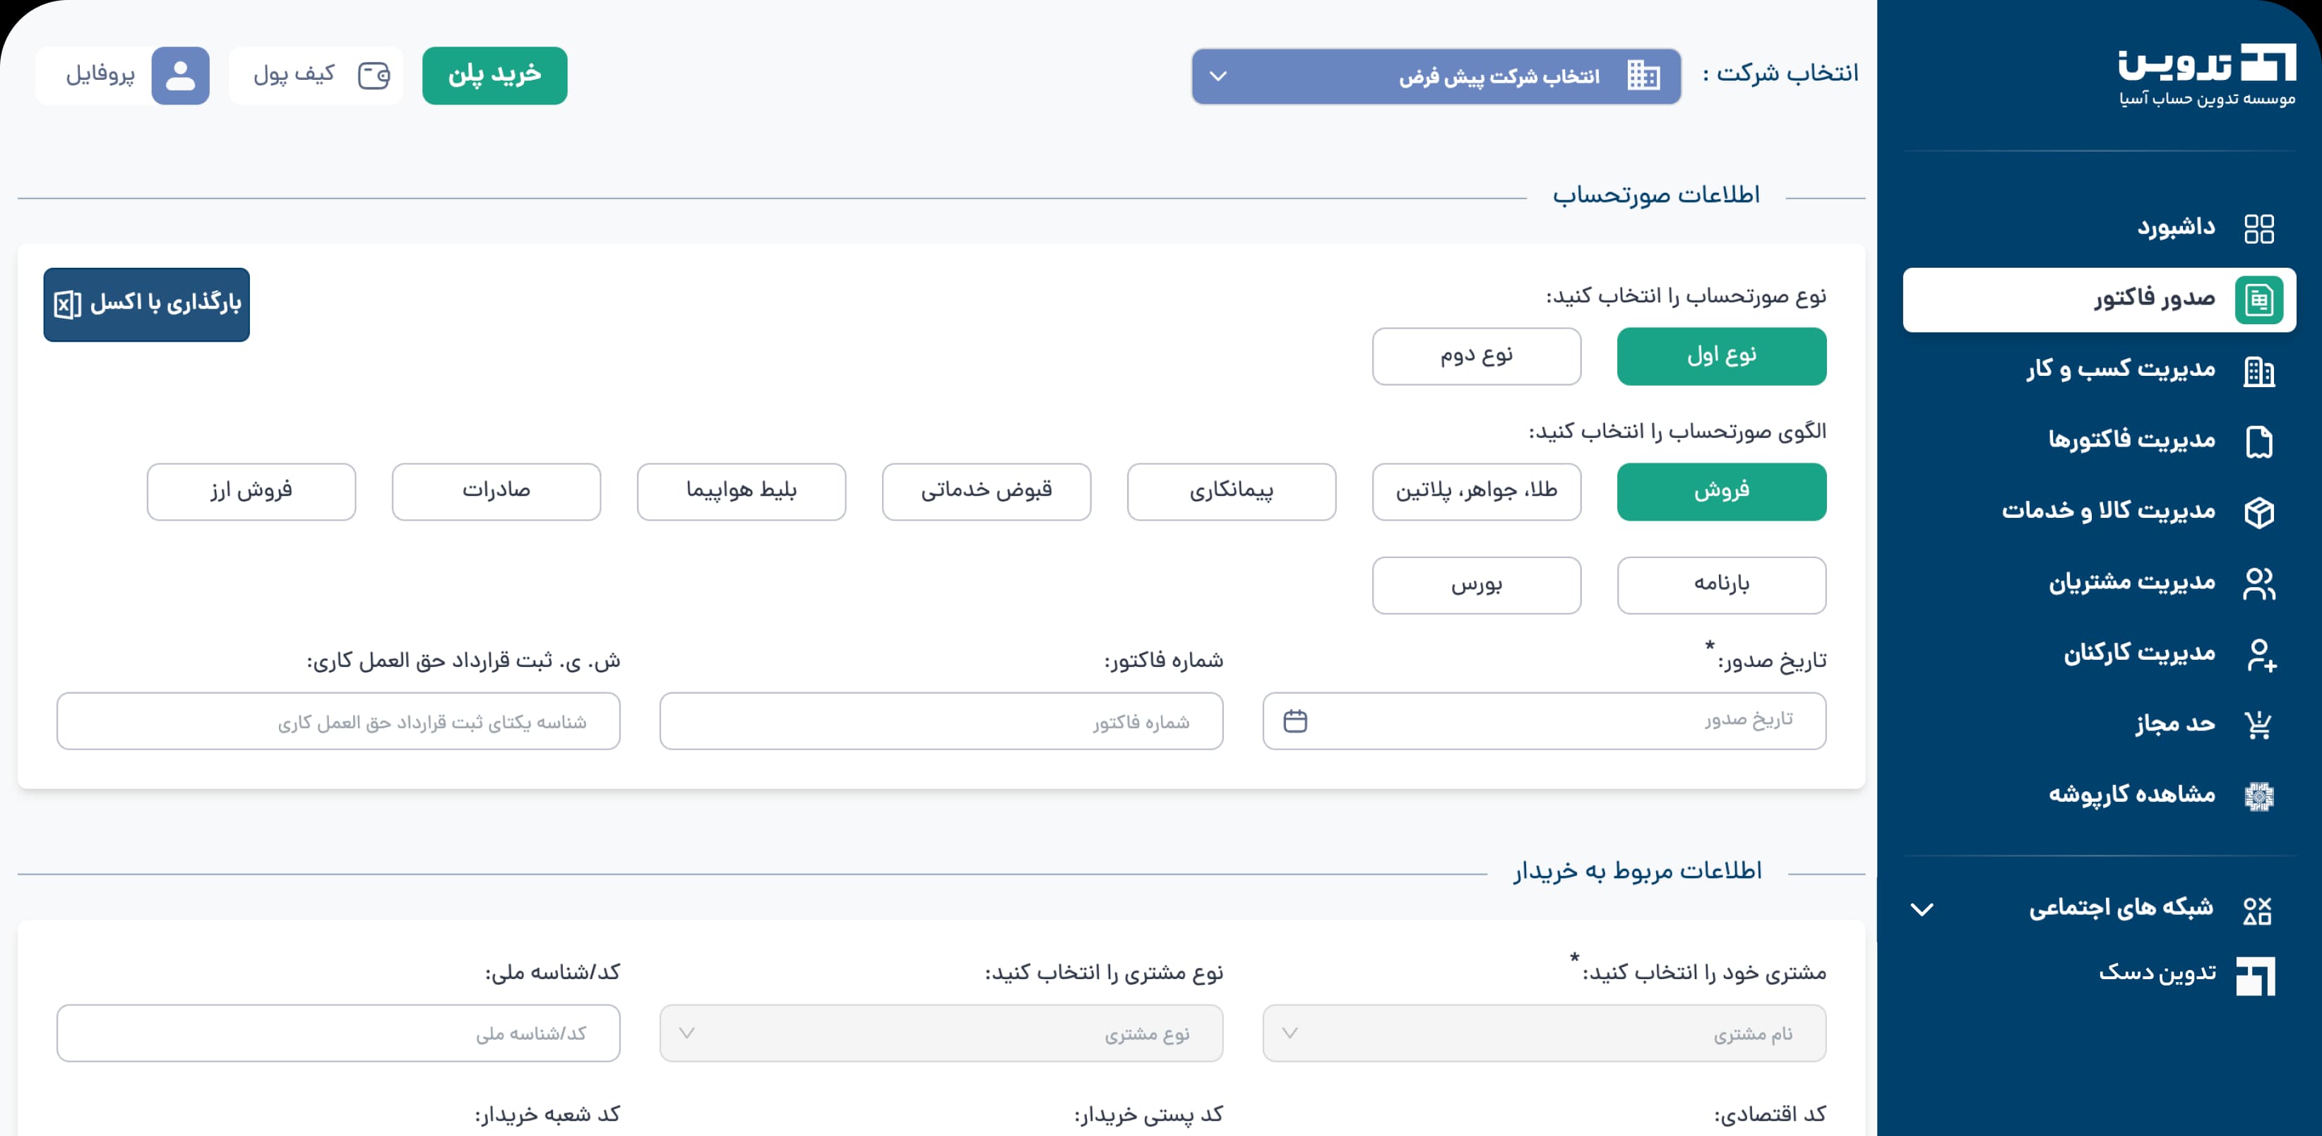Click the مدیریت مشتریان users icon
Screen dimensions: 2322x1136
tap(2258, 584)
